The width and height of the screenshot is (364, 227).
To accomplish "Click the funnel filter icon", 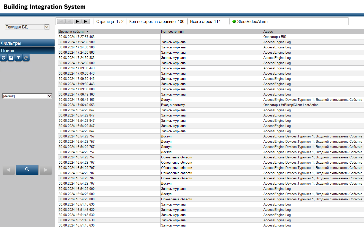I will click(19, 58).
